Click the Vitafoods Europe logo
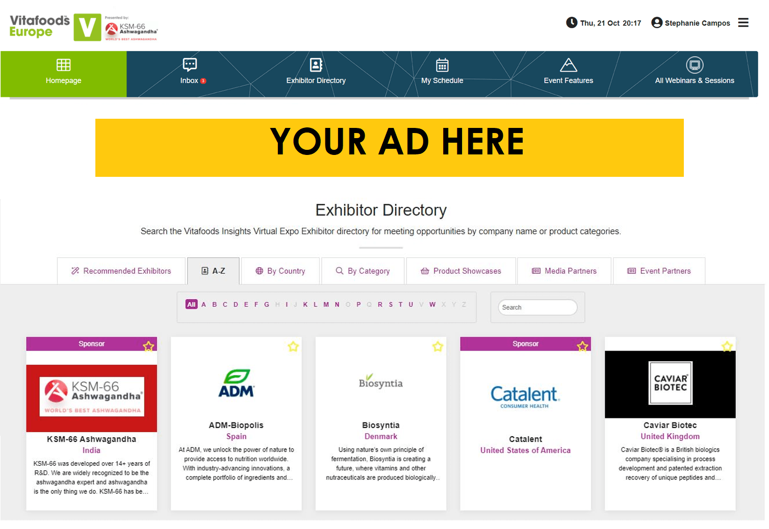The height and width of the screenshot is (529, 769). click(55, 27)
